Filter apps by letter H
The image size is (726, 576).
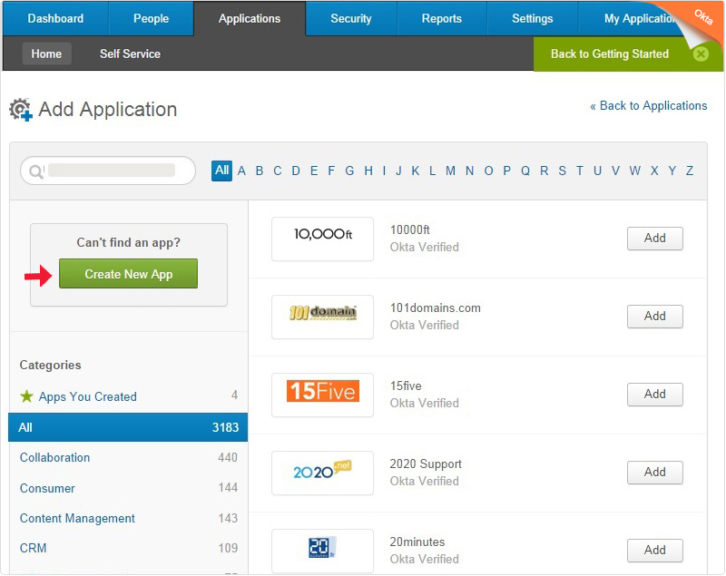(x=368, y=171)
